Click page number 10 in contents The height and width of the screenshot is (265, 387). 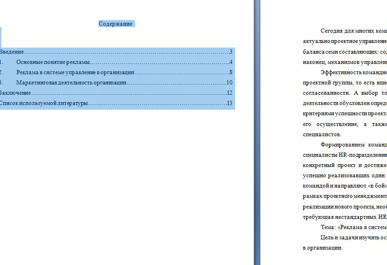tap(229, 83)
